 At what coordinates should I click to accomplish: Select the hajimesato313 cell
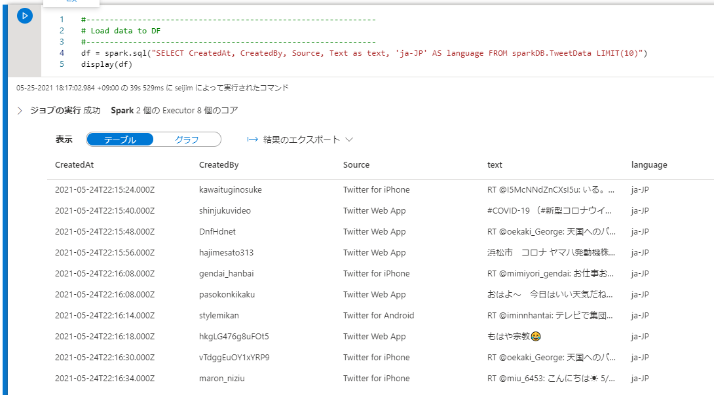point(226,252)
